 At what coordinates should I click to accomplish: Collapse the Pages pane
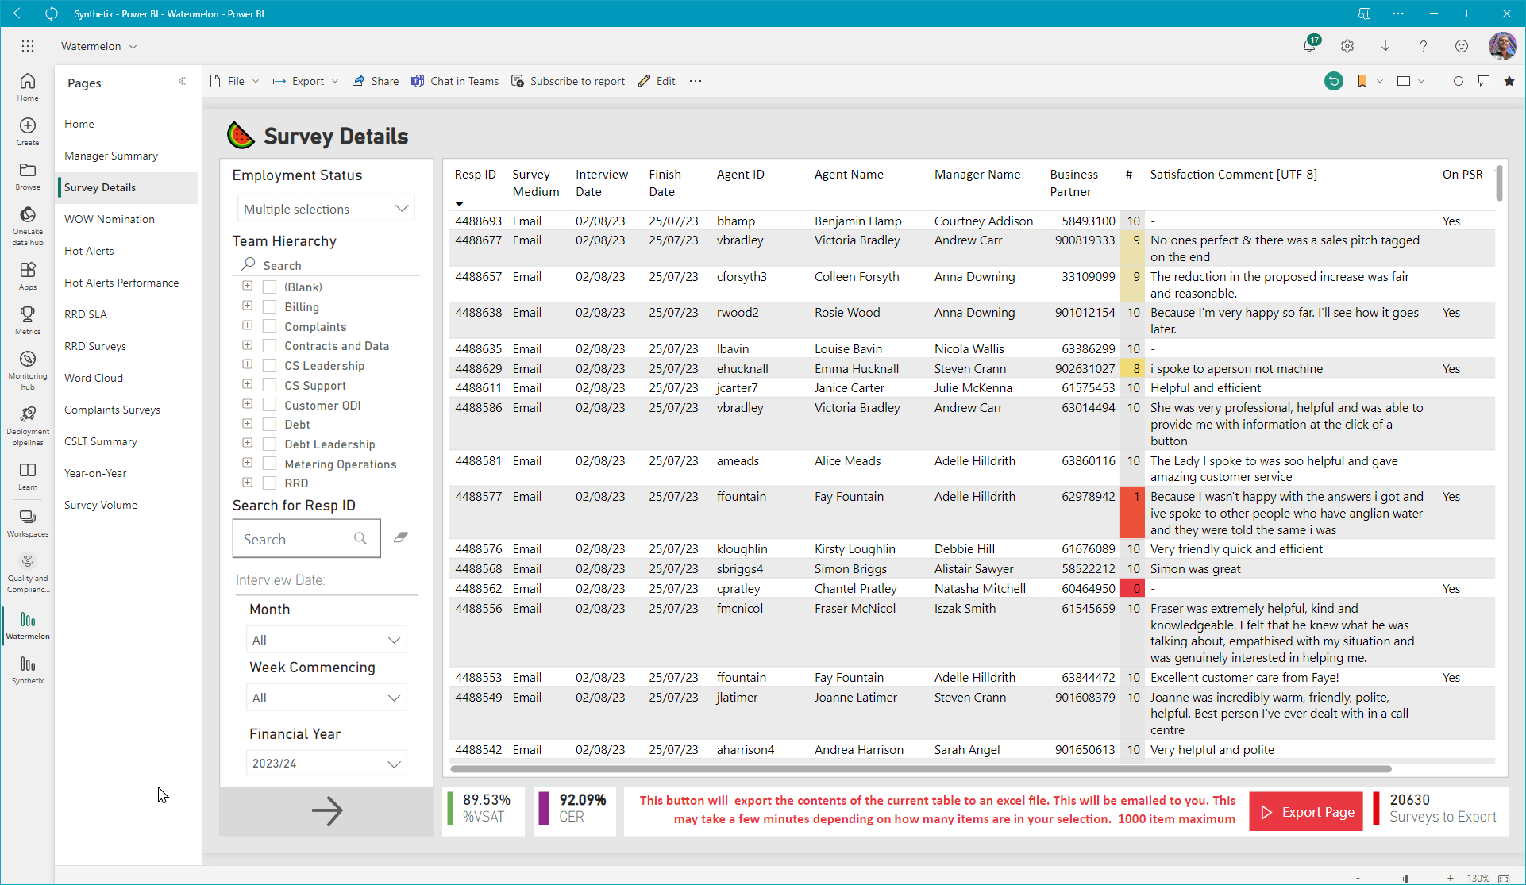183,82
